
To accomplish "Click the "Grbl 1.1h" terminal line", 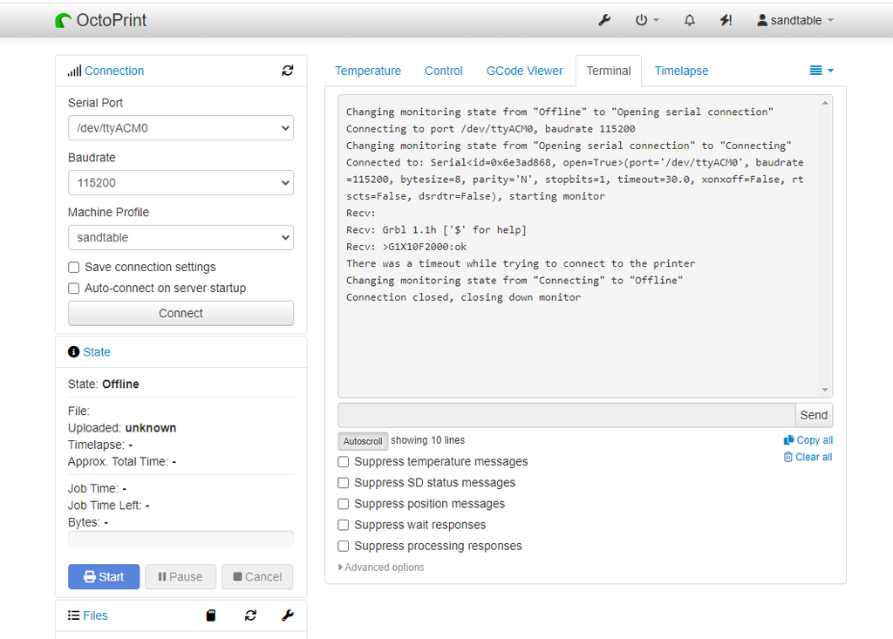I will click(436, 230).
